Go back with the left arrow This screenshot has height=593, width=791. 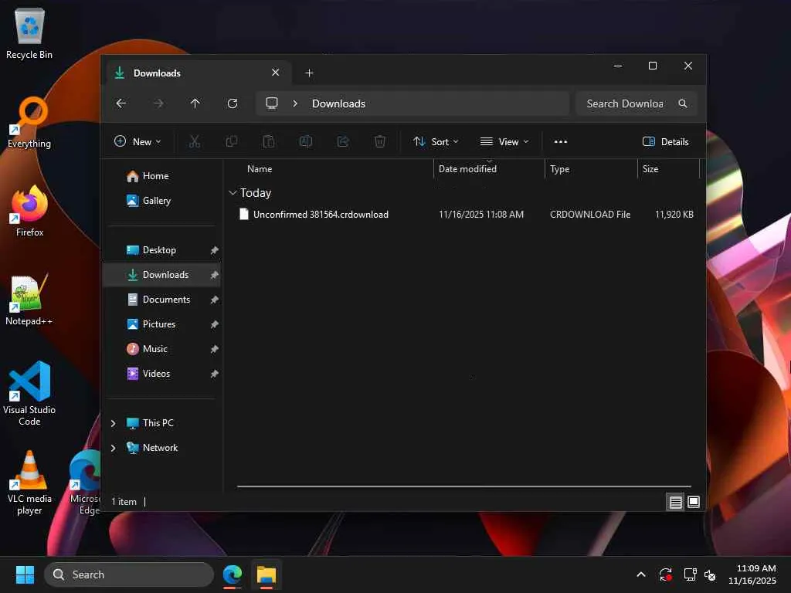(x=121, y=103)
